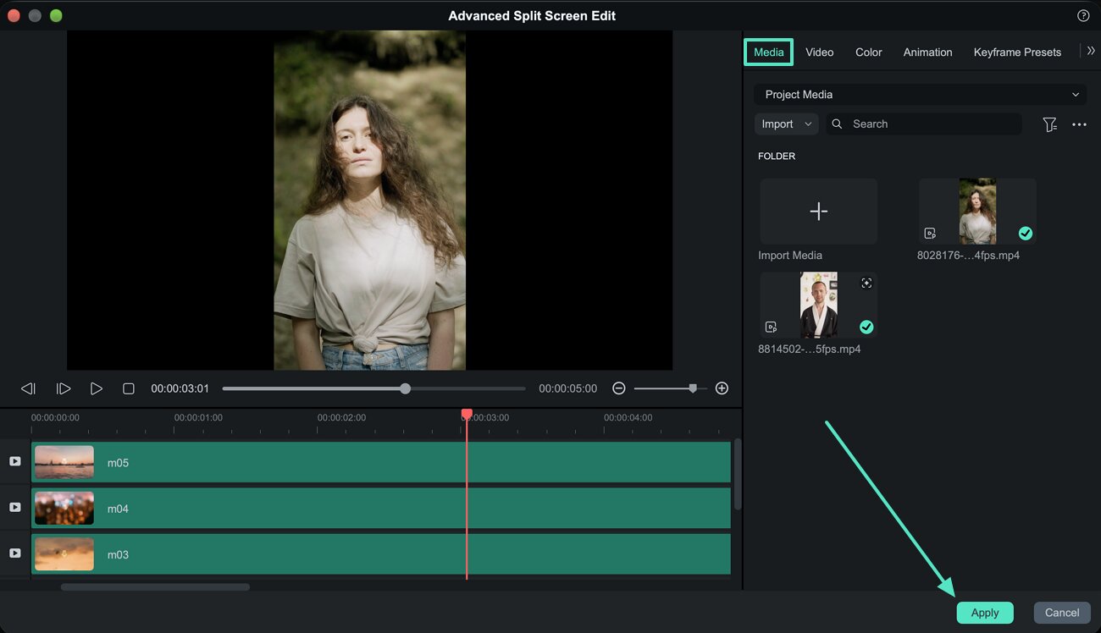Open the Import dropdown
The height and width of the screenshot is (633, 1101).
[787, 124]
